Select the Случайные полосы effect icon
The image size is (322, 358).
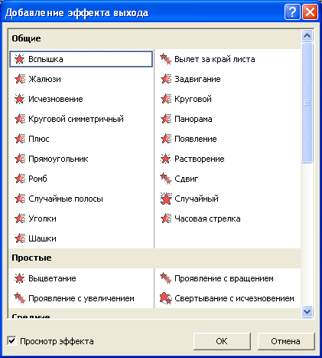pos(20,199)
